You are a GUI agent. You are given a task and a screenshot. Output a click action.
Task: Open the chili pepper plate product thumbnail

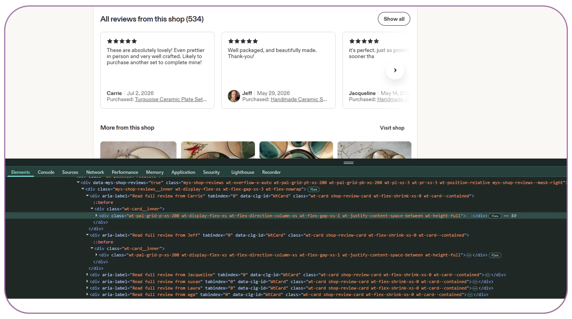click(x=218, y=150)
